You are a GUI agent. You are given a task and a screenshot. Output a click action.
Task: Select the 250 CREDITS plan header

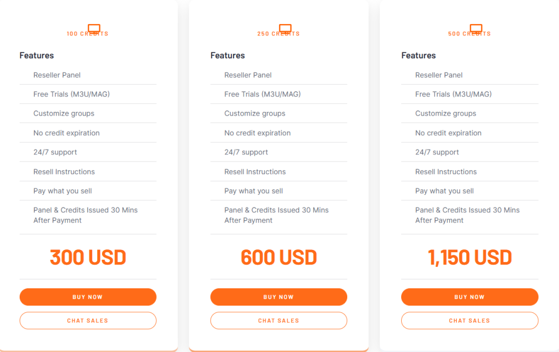point(278,33)
